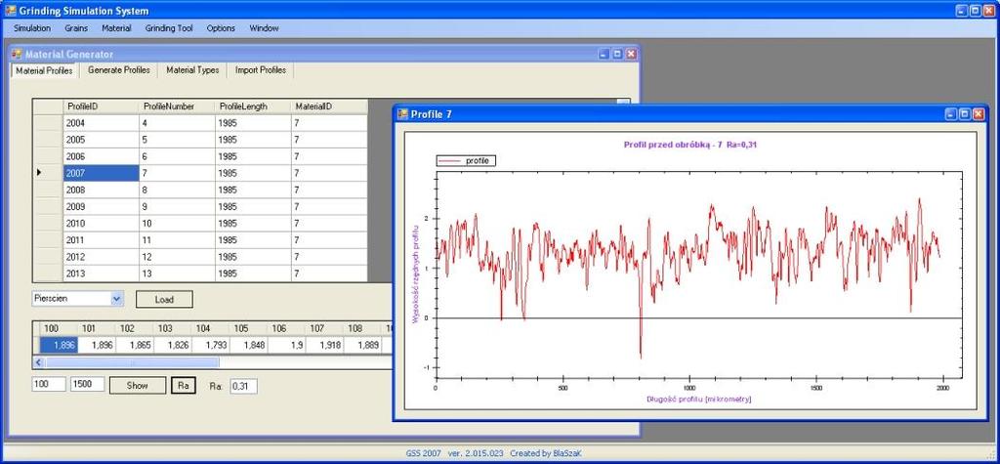Open the Options menu

tap(221, 28)
